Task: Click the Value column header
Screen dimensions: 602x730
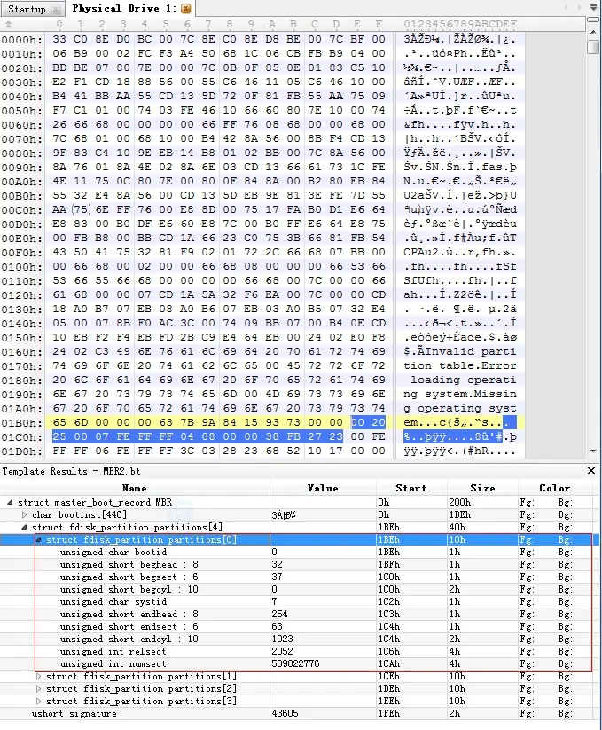Action: 323,488
